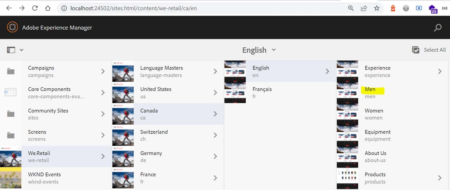The height and width of the screenshot is (190, 450).
Task: Expand the English en row chevron
Action: pos(327,71)
